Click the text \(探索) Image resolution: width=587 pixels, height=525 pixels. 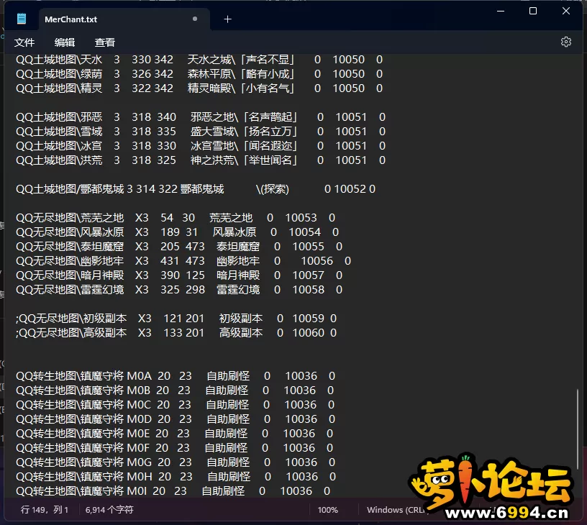272,189
